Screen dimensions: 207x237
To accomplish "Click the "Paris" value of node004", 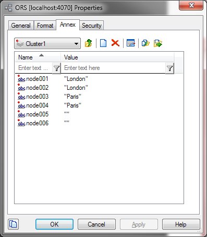I will click(x=72, y=105).
